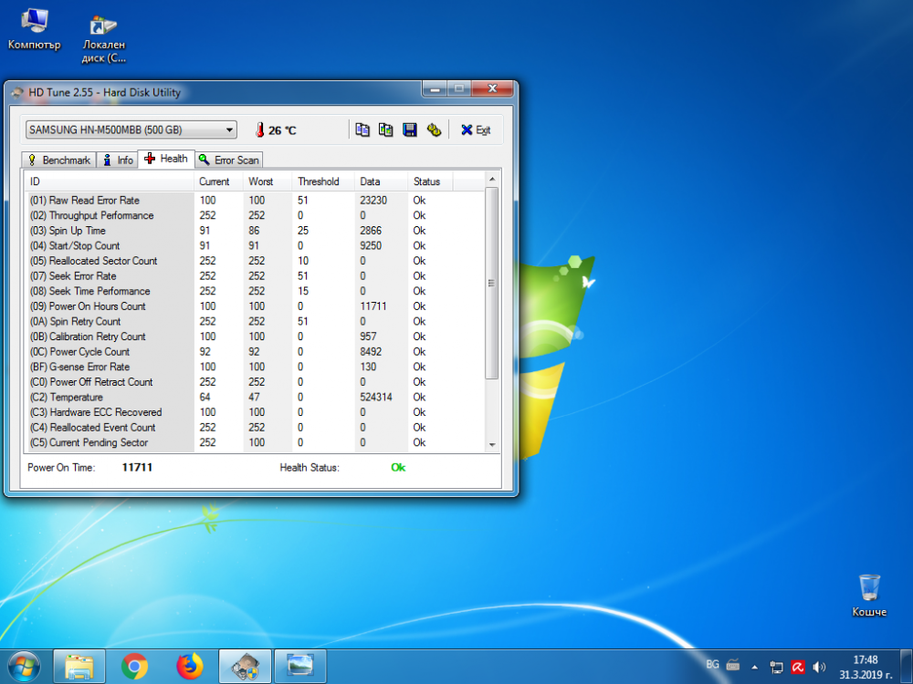Click the volume speaker tray icon
The width and height of the screenshot is (913, 684).
coord(819,668)
